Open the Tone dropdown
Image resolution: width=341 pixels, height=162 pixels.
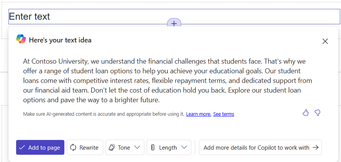click(x=125, y=147)
